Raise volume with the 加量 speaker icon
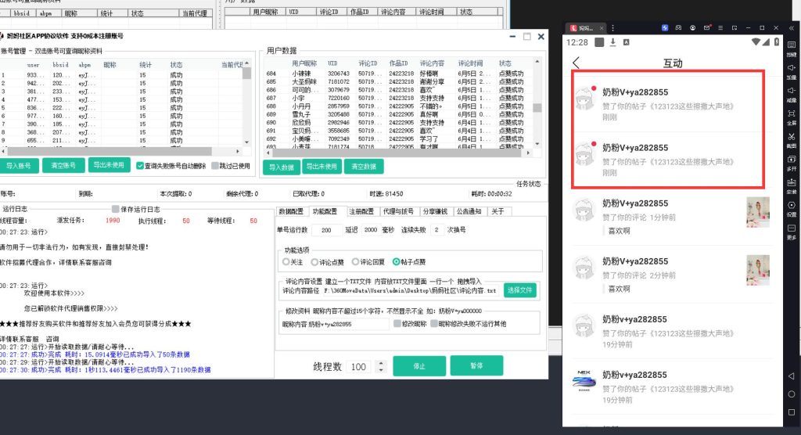Screen dimensions: 801x435 pyautogui.click(x=791, y=70)
